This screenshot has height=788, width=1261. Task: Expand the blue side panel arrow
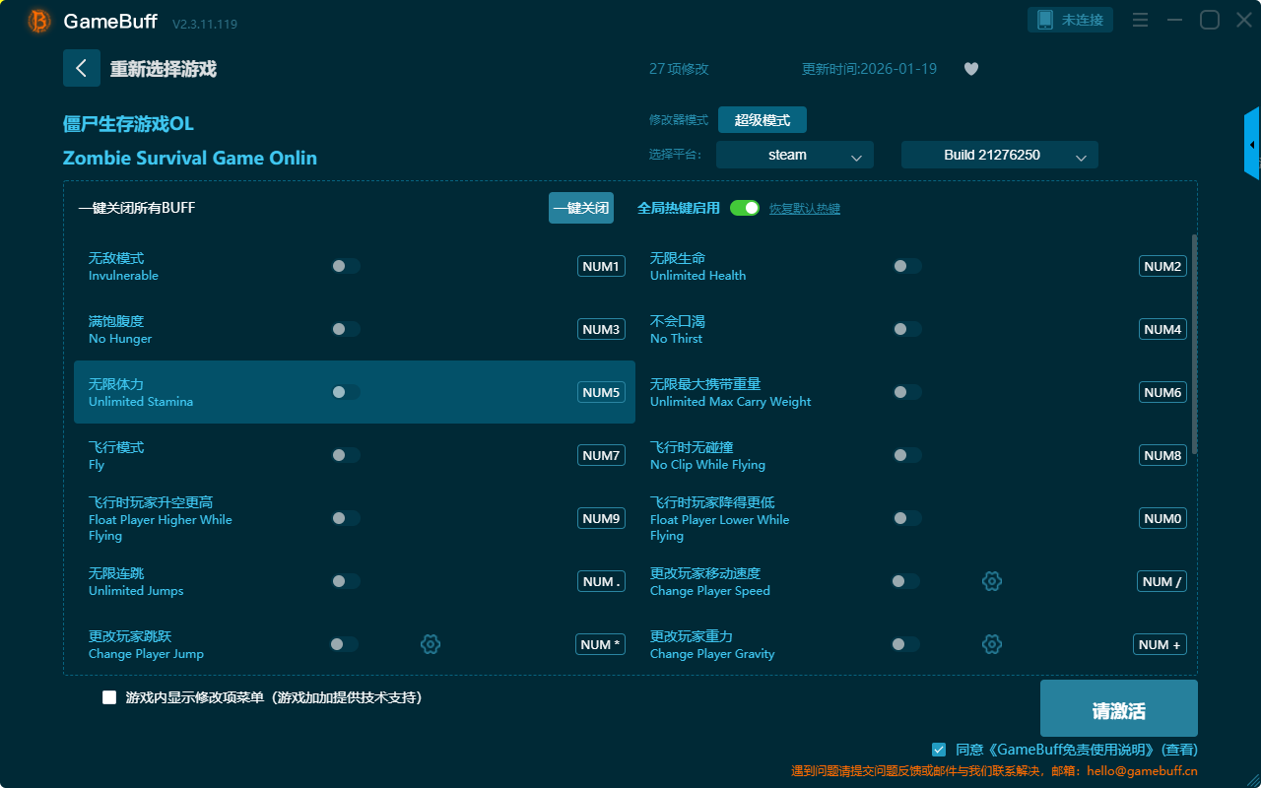pyautogui.click(x=1251, y=144)
